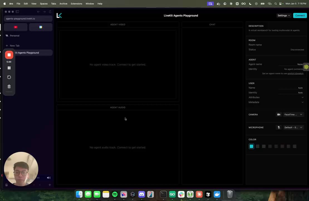
Task: Click the Connect button
Action: coord(300,15)
